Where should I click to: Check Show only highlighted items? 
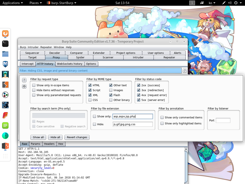pyautogui.click(x=162, y=123)
